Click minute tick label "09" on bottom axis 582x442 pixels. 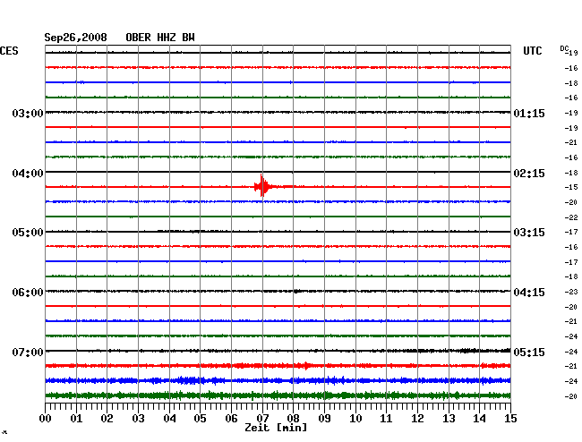click(x=324, y=419)
